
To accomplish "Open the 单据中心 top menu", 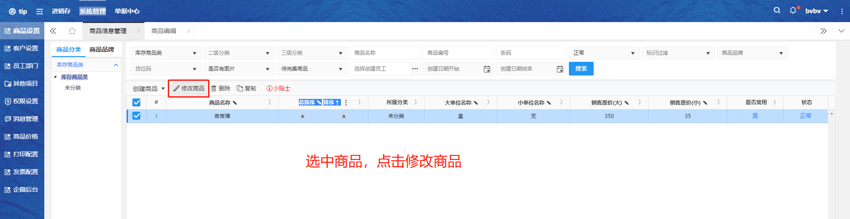I will tap(127, 11).
